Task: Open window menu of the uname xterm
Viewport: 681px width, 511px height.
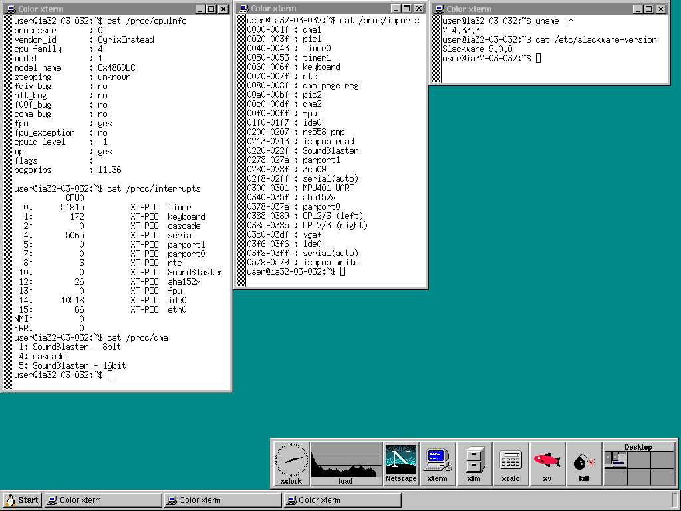Action: coord(438,9)
